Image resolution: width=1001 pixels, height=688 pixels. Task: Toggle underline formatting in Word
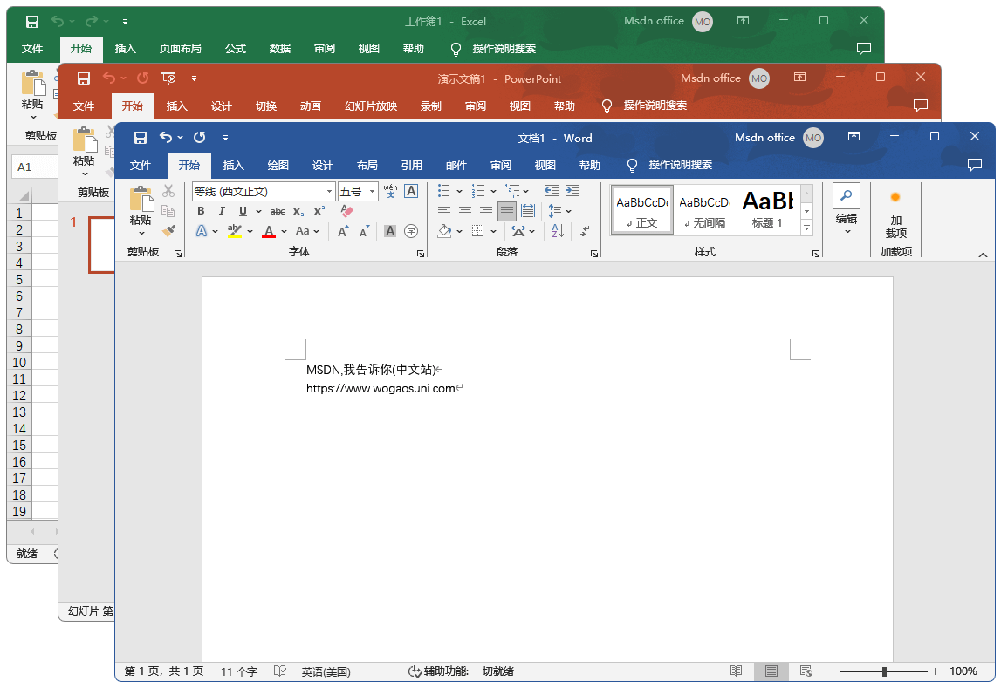pos(243,211)
